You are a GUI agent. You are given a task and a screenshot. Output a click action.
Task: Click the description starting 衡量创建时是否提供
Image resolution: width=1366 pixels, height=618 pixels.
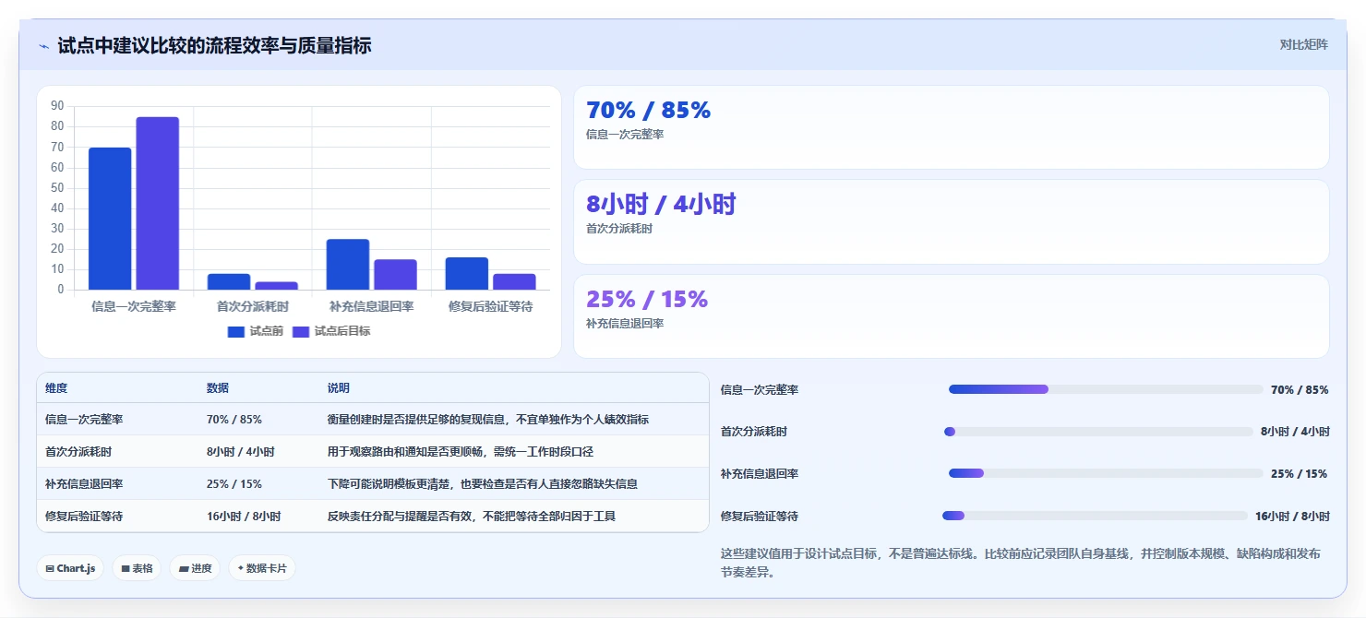488,419
